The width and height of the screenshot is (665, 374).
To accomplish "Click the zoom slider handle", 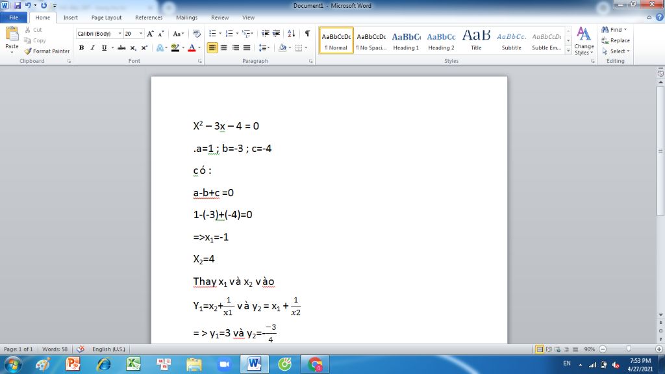I will 629,349.
